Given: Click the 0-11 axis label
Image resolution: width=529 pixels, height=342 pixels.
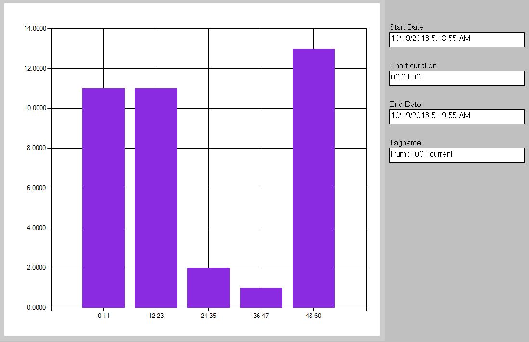Looking at the screenshot, I should pyautogui.click(x=104, y=316).
